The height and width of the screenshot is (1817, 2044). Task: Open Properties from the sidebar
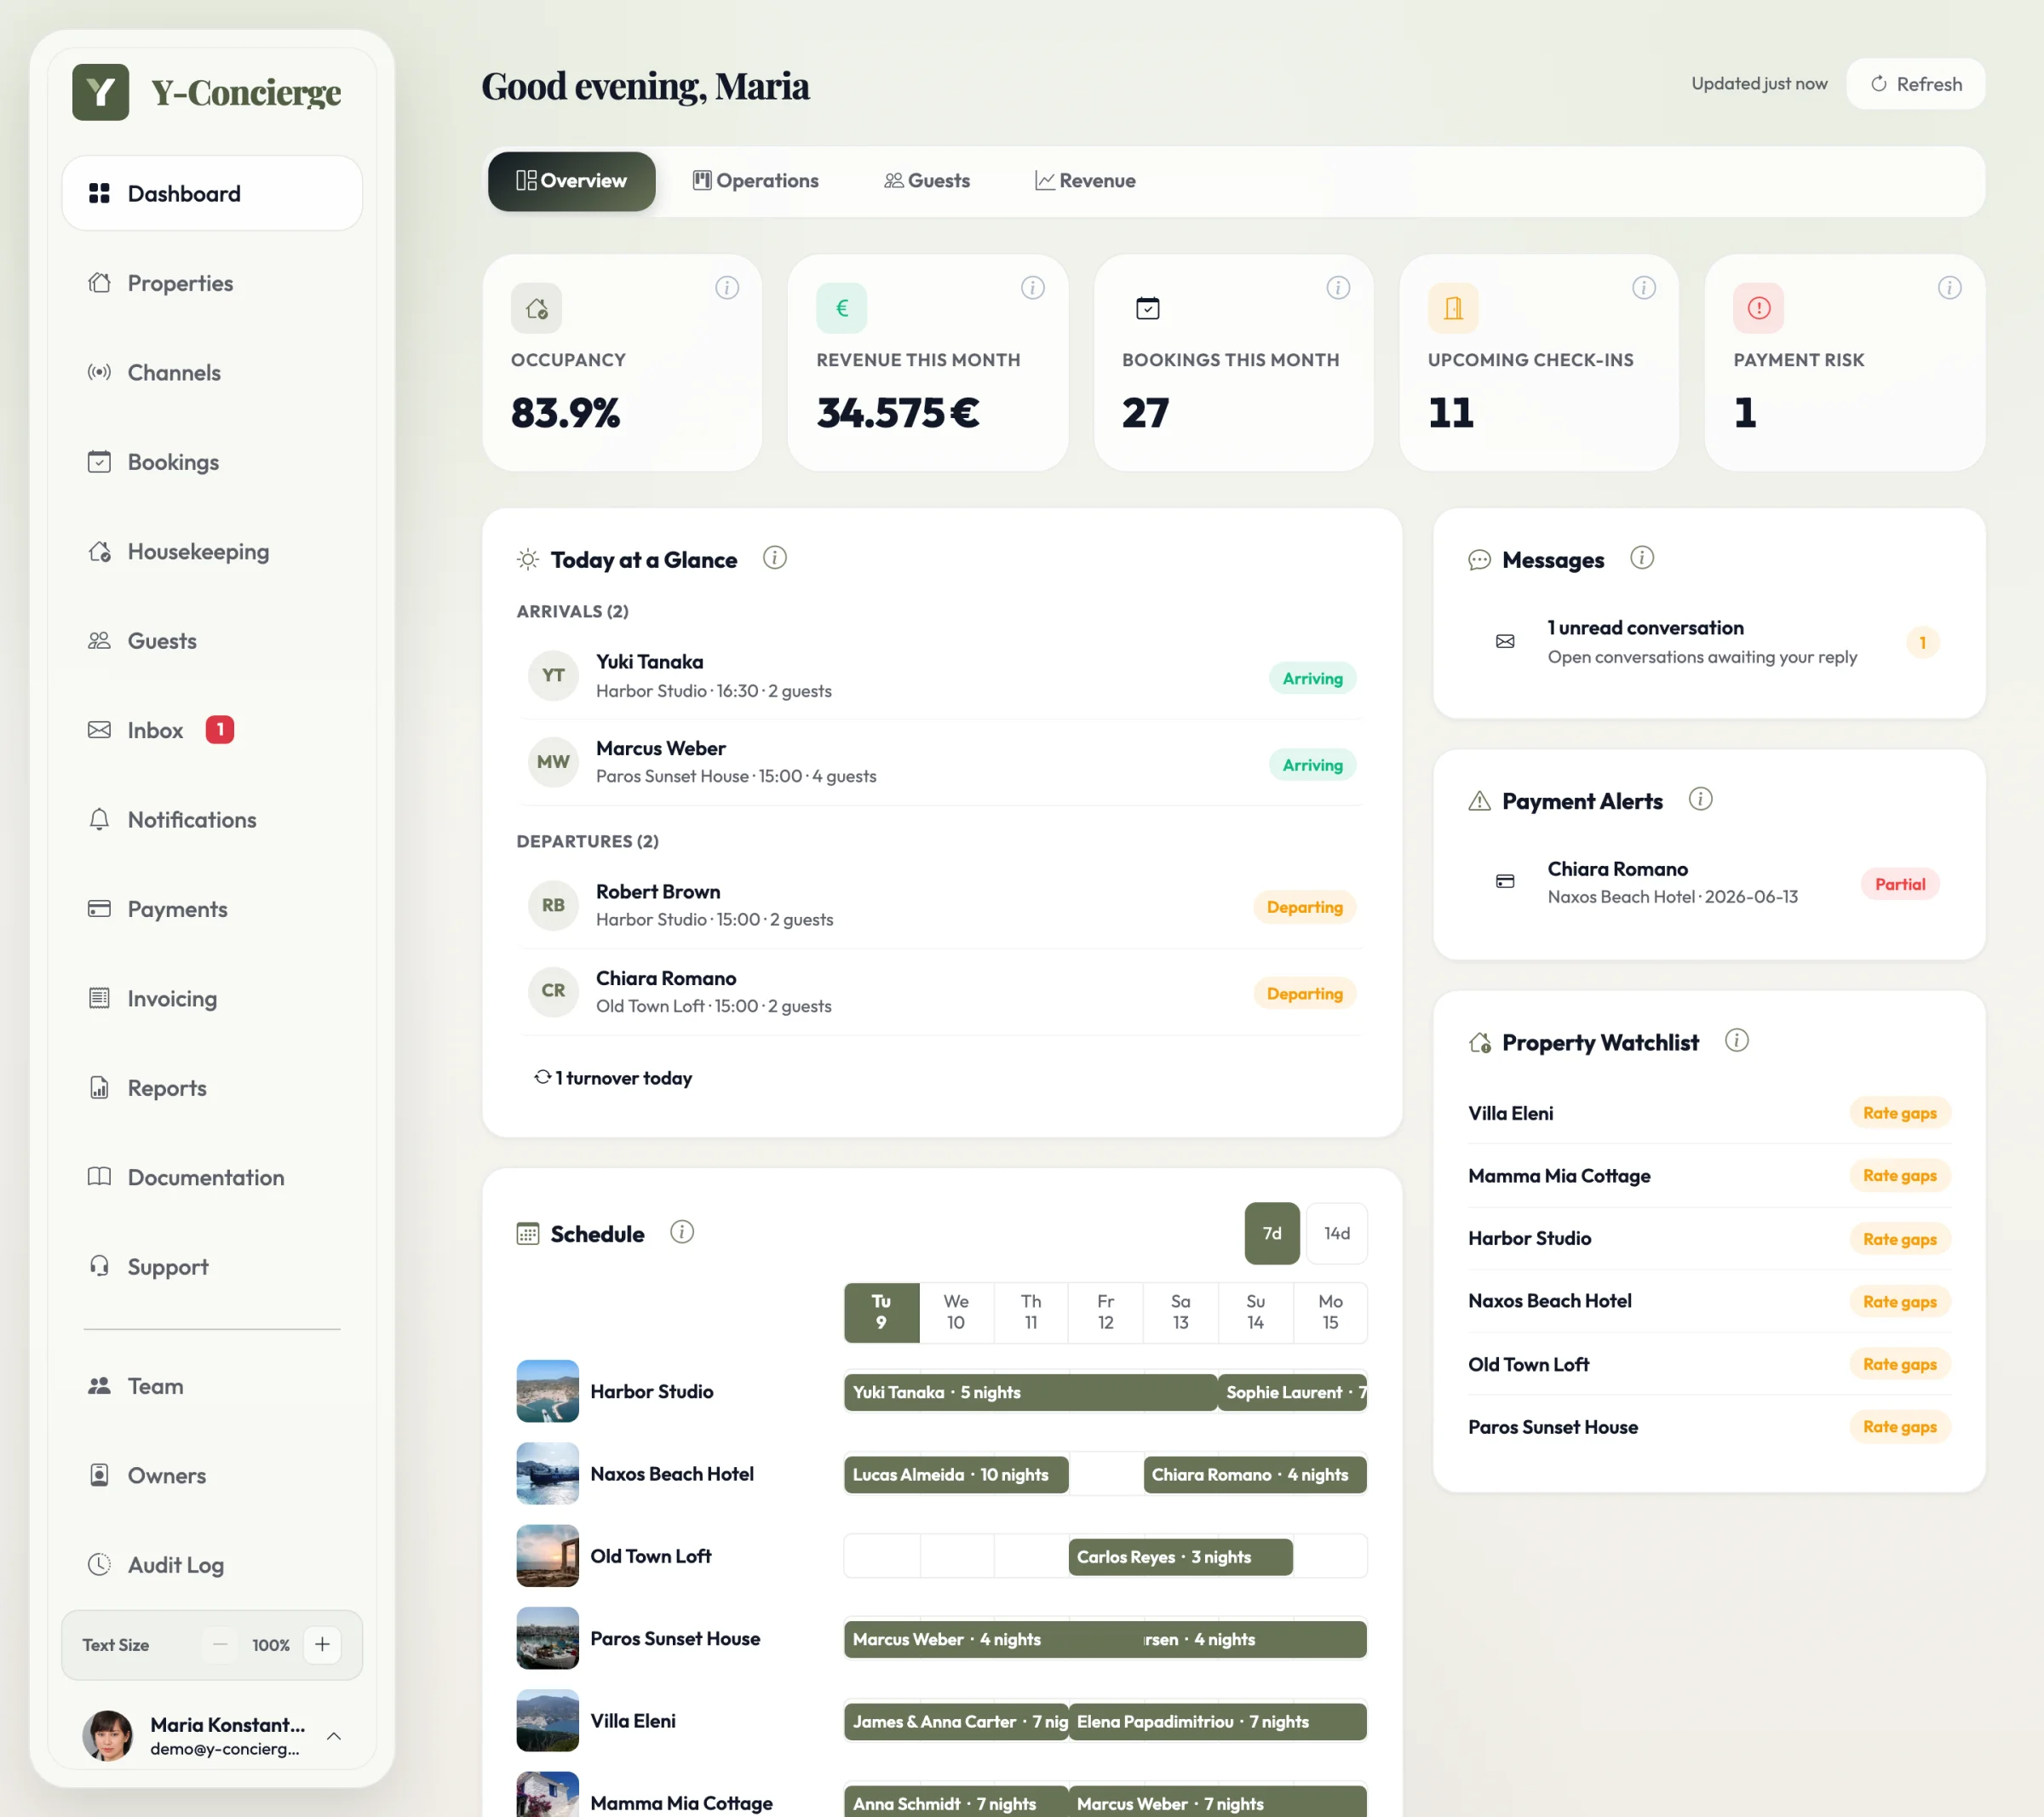pos(212,283)
